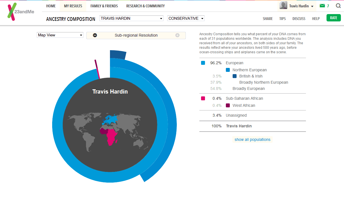Click the show all populations link
344x215 pixels.
coord(252,139)
